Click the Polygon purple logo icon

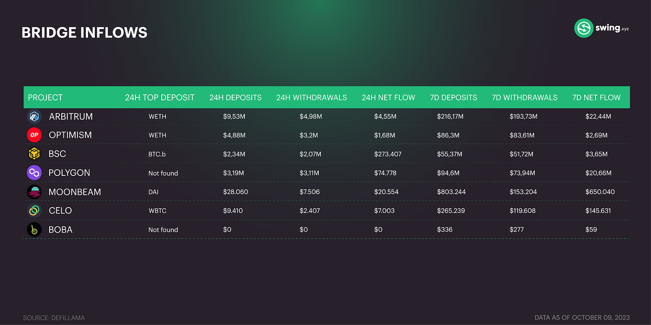[34, 173]
